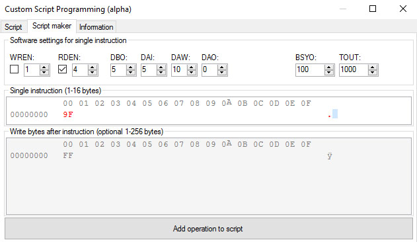This screenshot has width=417, height=242.
Task: Decrease TOUT with the down arrow
Action: 373,73
